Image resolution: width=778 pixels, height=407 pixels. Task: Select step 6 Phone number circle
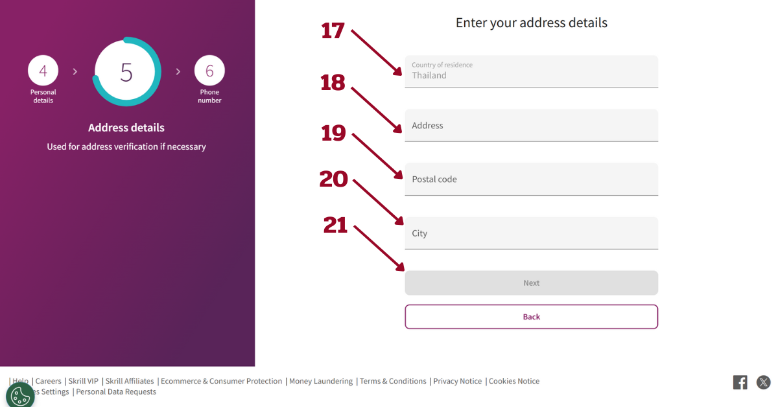[209, 71]
